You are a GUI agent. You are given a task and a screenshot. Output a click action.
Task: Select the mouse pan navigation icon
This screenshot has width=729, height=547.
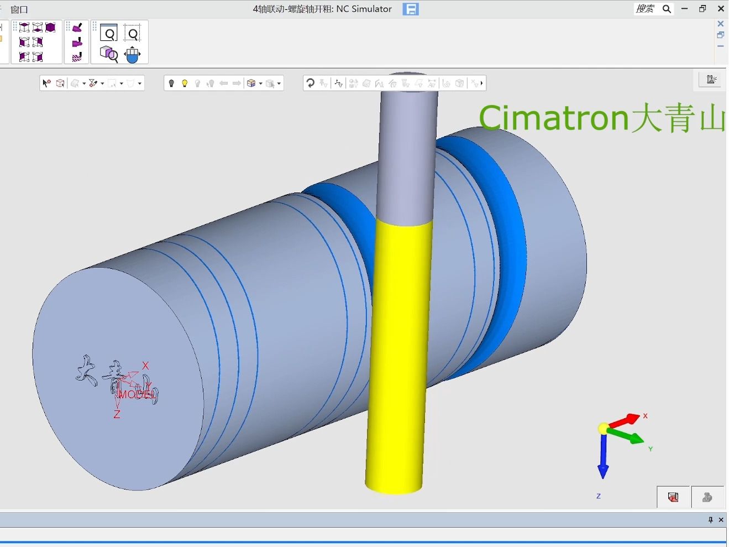pos(133,54)
